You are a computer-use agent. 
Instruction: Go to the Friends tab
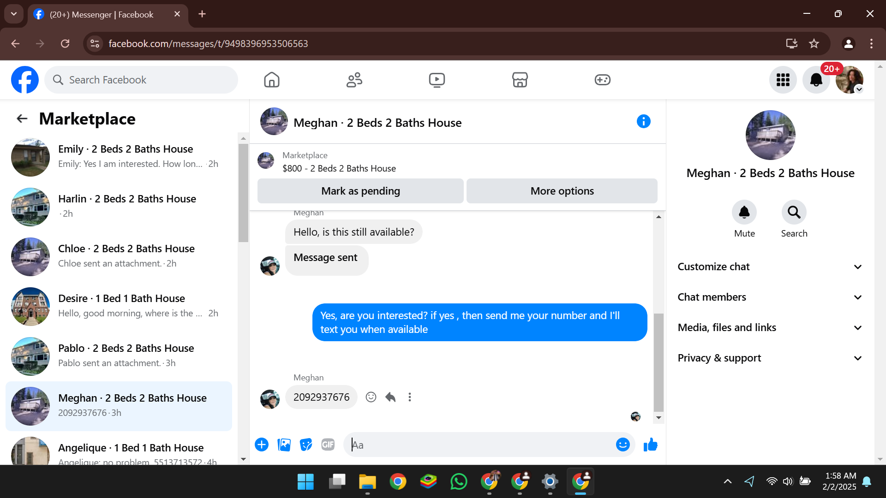click(x=354, y=80)
